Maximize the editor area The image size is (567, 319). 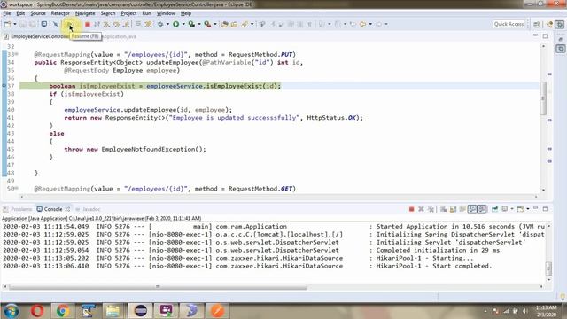click(x=545, y=36)
